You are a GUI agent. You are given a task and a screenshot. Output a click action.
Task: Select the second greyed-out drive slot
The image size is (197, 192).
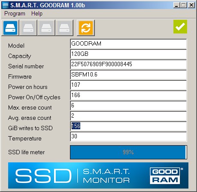pyautogui.click(x=28, y=28)
